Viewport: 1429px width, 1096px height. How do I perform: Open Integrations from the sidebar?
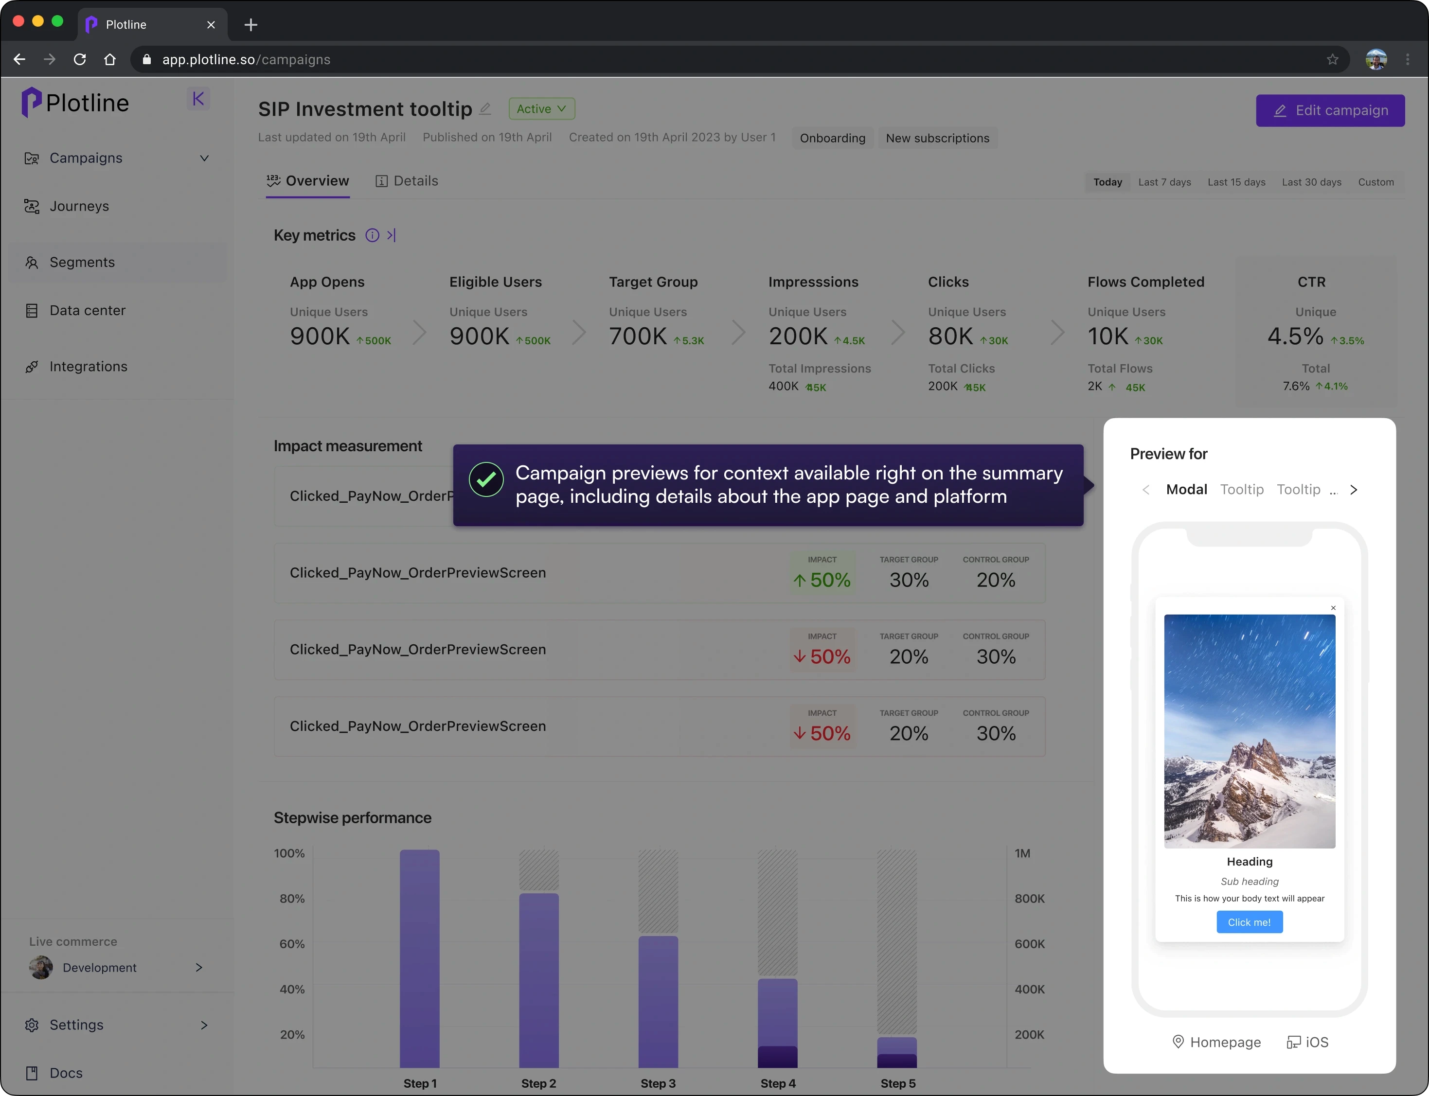point(88,367)
